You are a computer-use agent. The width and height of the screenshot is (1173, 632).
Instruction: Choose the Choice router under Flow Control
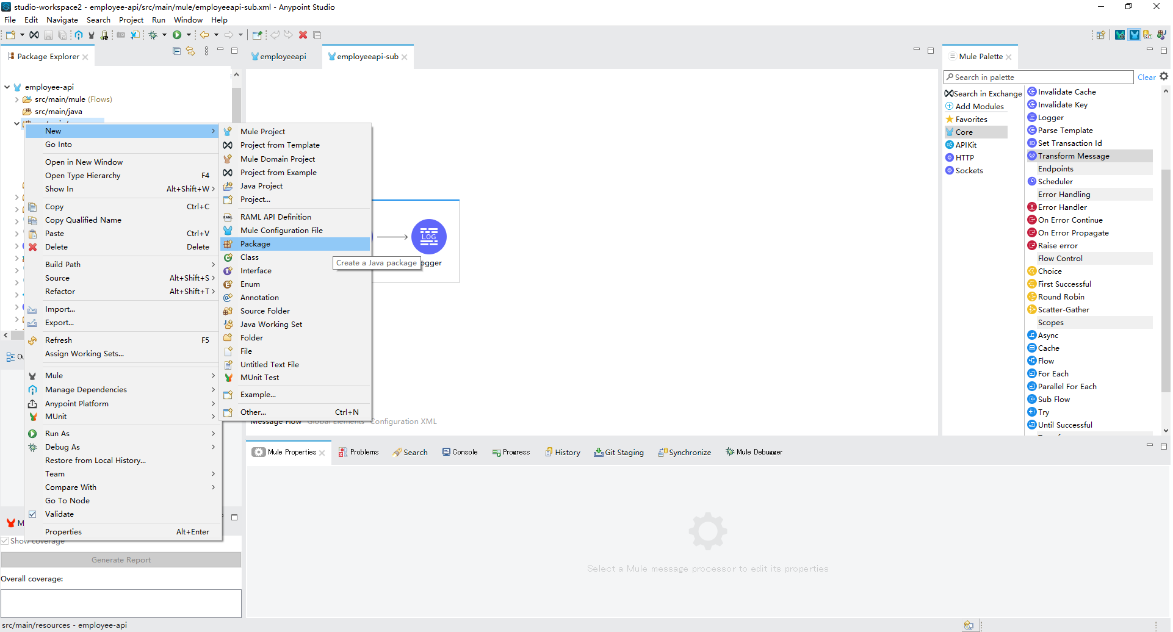pyautogui.click(x=1049, y=271)
